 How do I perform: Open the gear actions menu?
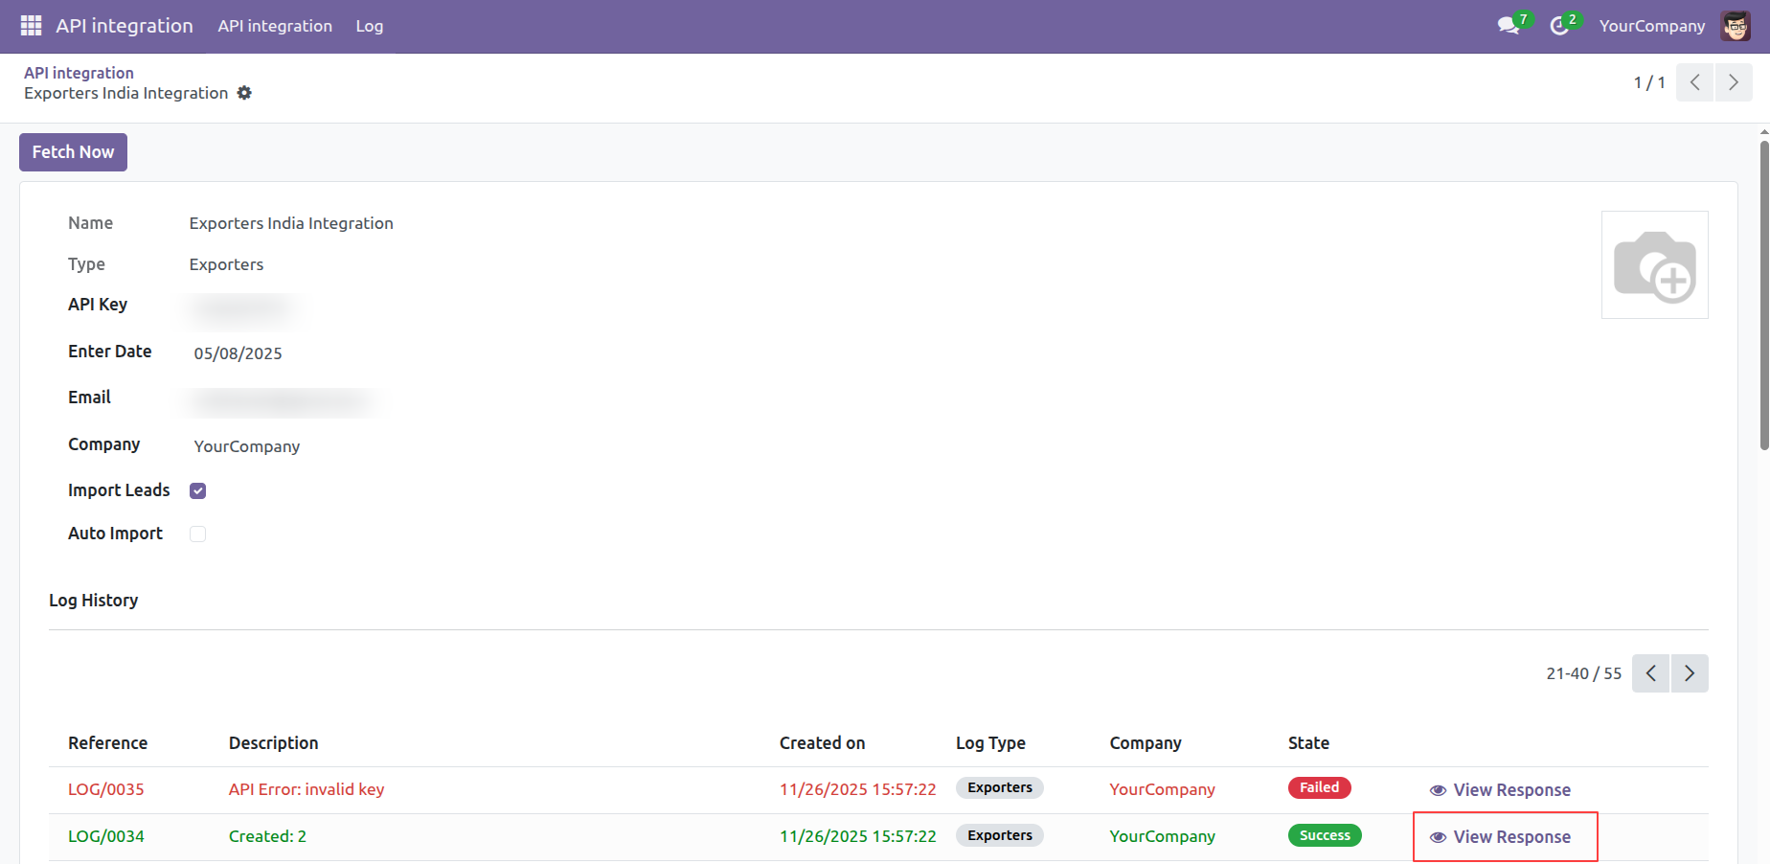[244, 93]
